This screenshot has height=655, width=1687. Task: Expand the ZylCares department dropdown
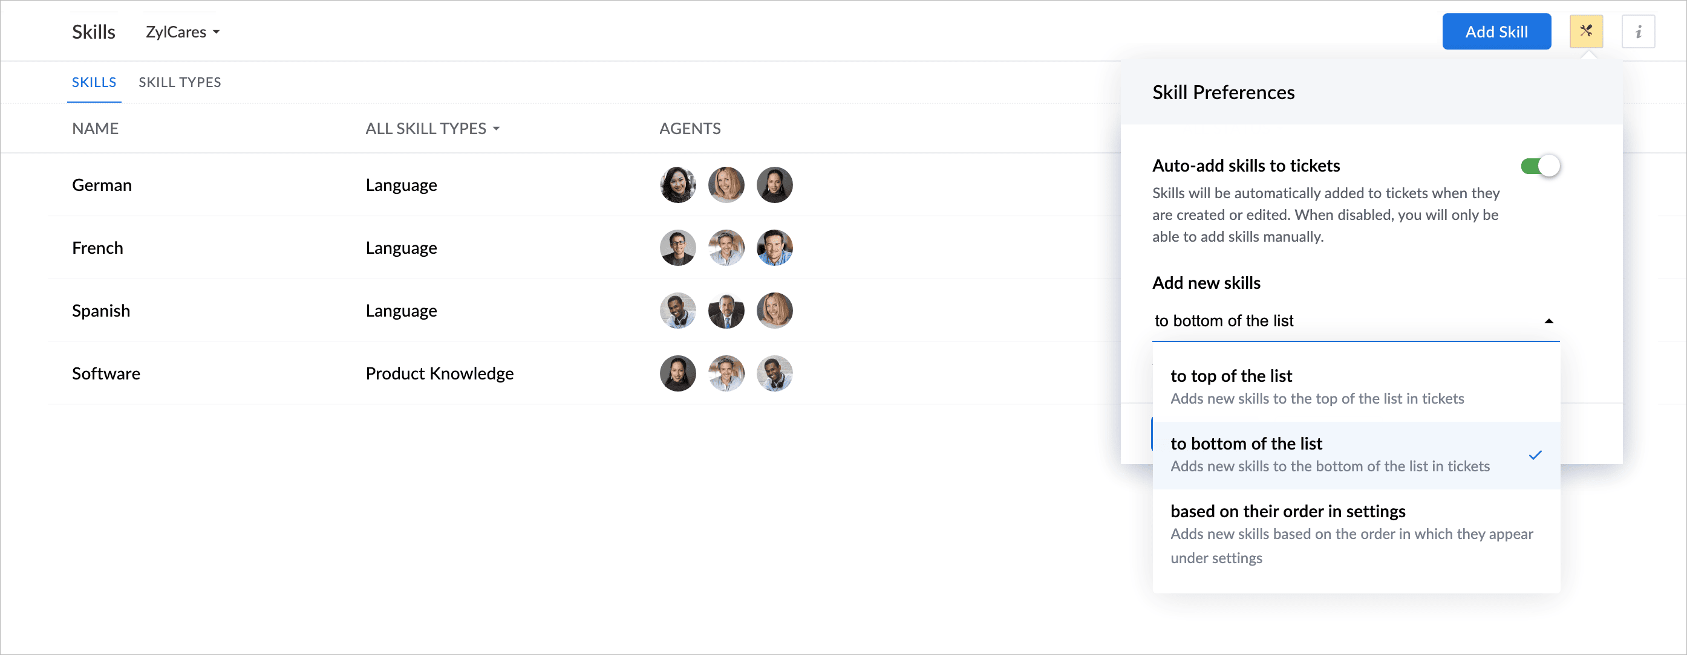coord(183,32)
